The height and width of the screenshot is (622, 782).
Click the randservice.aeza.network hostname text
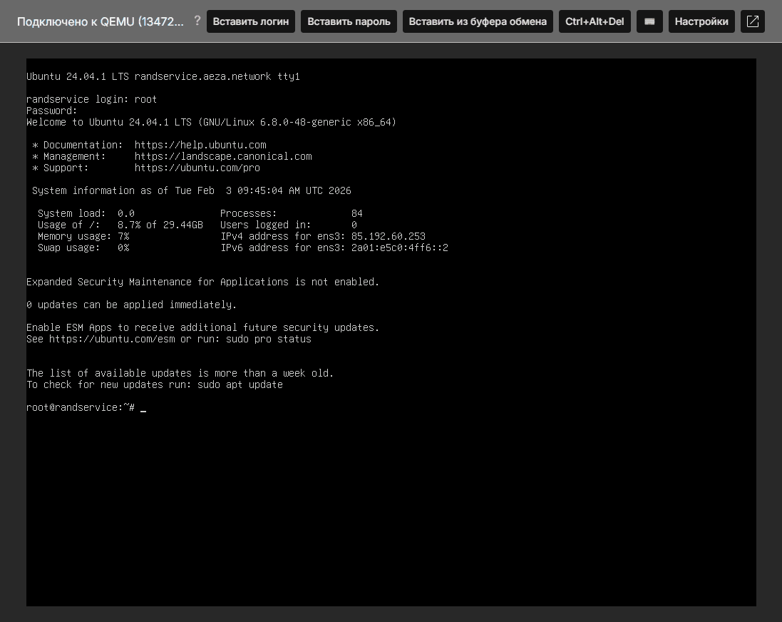(202, 76)
